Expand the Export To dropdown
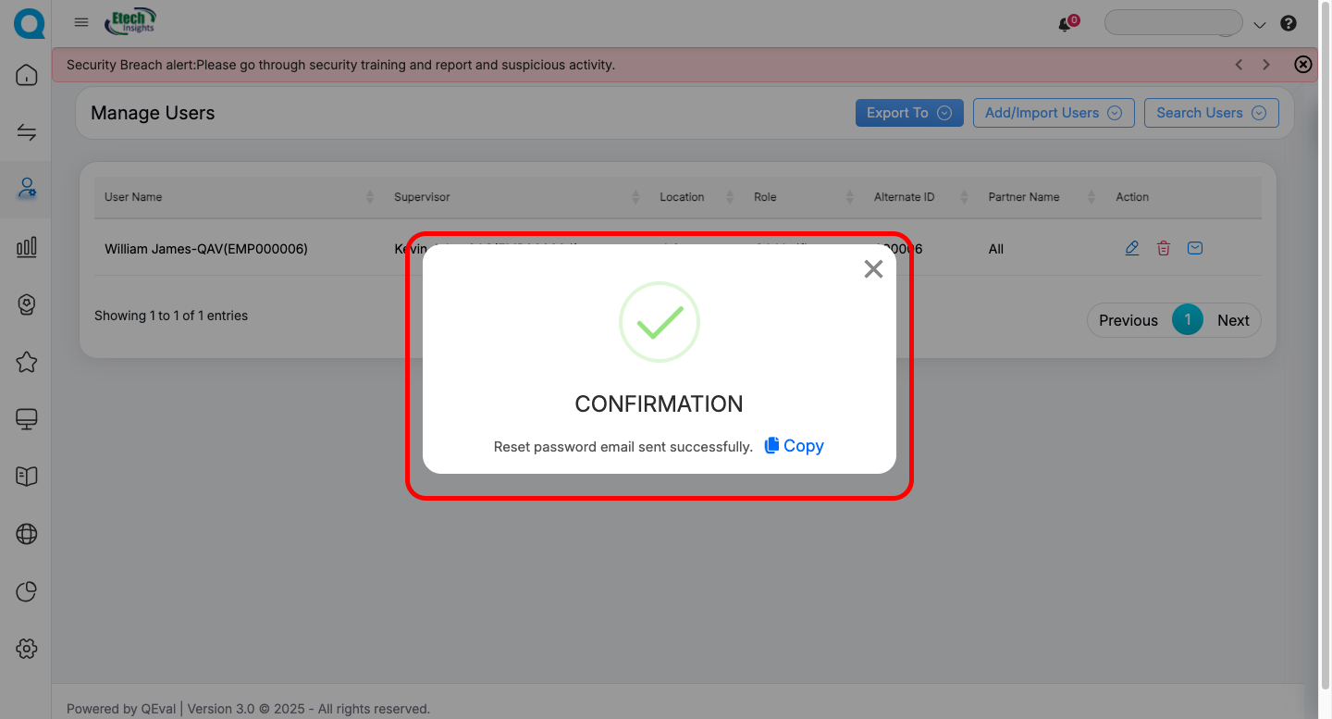1332x719 pixels. 908,113
